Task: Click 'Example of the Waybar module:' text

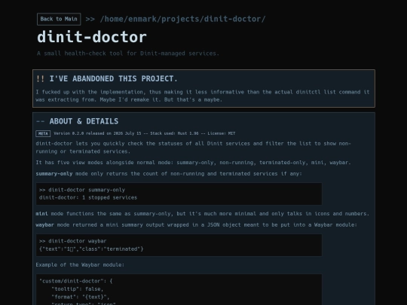Action: coord(80,265)
